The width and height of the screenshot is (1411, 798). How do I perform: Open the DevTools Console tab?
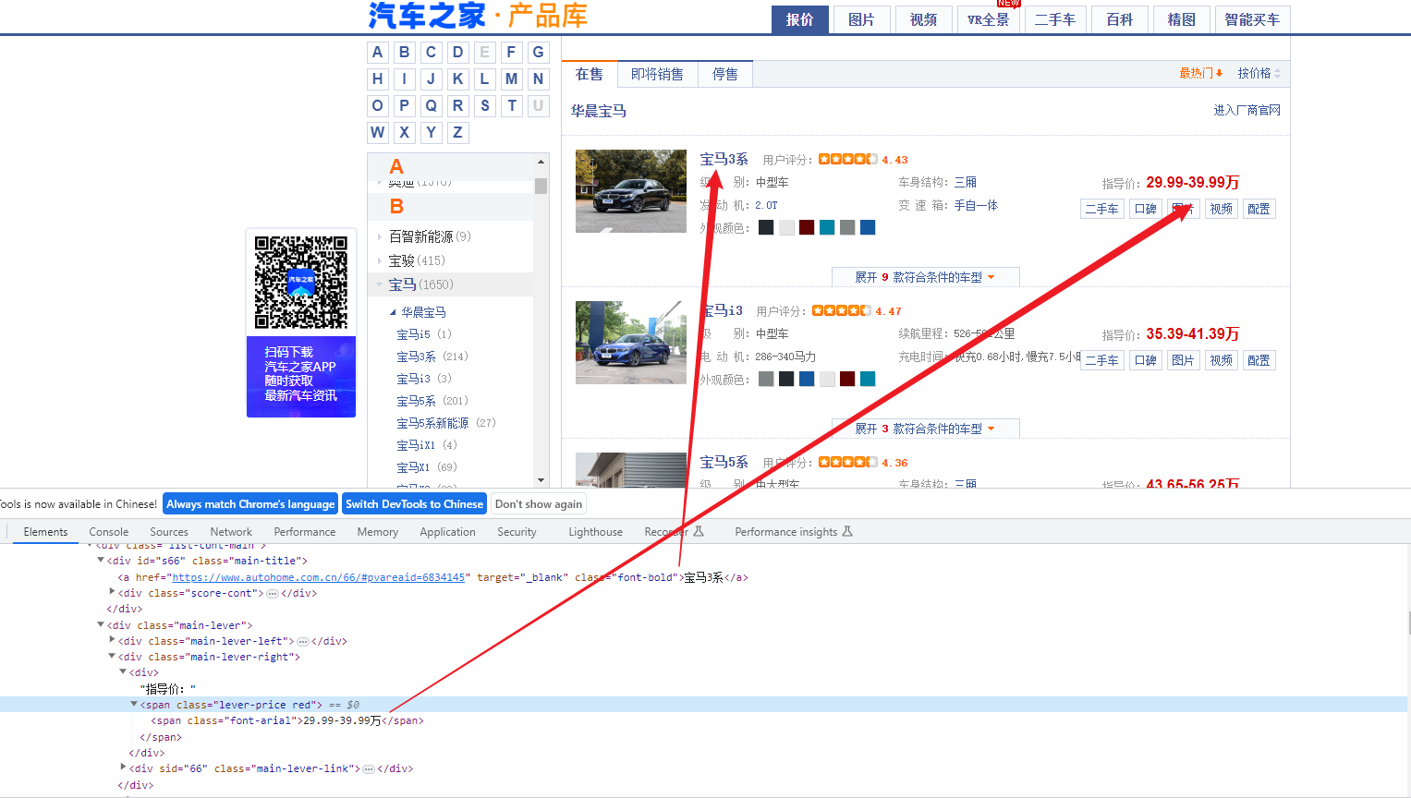109,532
